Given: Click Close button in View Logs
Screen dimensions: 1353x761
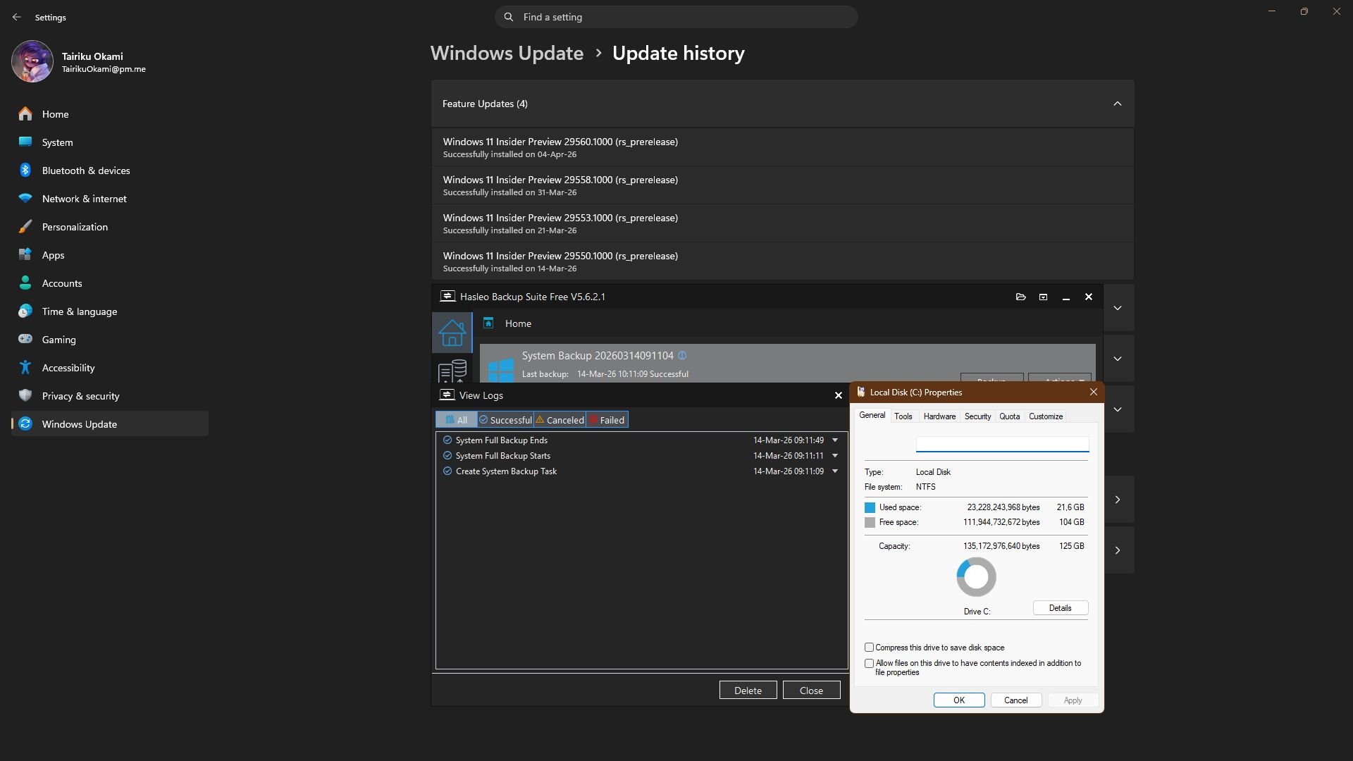Looking at the screenshot, I should pyautogui.click(x=811, y=691).
